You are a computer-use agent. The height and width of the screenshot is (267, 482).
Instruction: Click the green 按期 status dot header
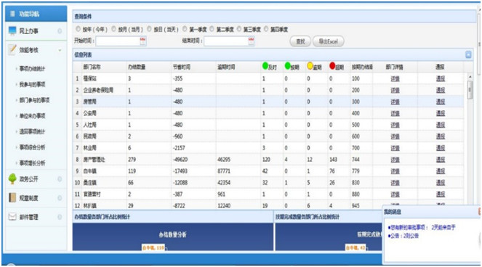tap(287, 66)
